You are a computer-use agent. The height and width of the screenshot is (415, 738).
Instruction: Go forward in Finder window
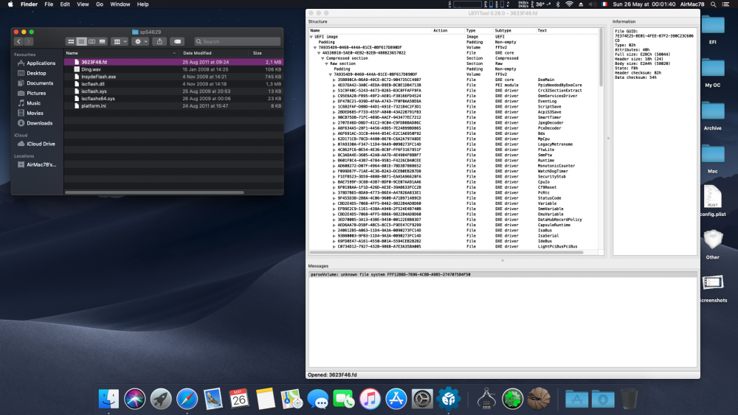click(x=29, y=41)
